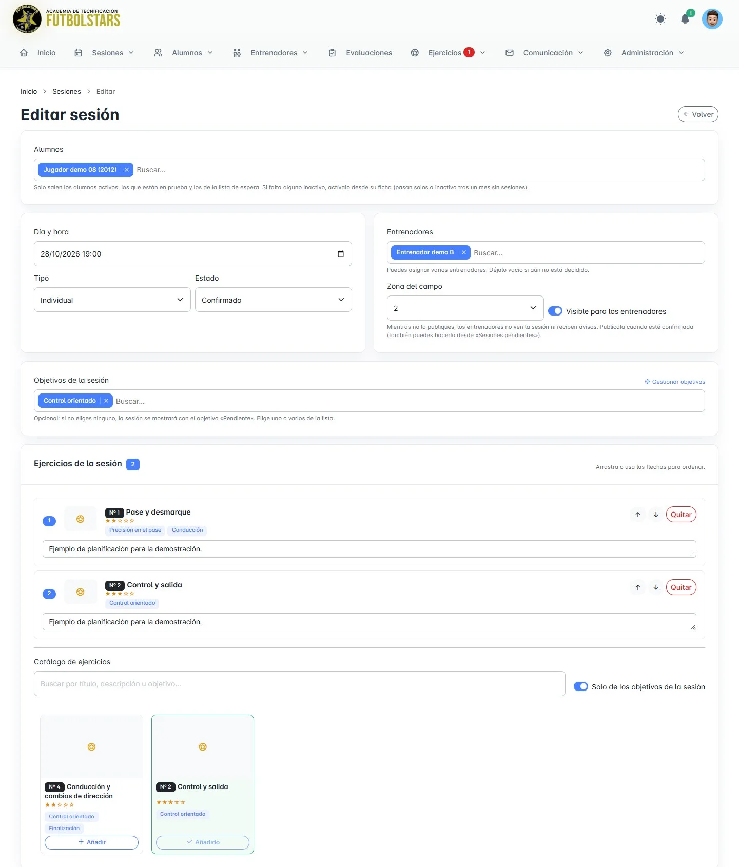
Task: Toggle the light/dark theme sun icon
Action: (660, 19)
